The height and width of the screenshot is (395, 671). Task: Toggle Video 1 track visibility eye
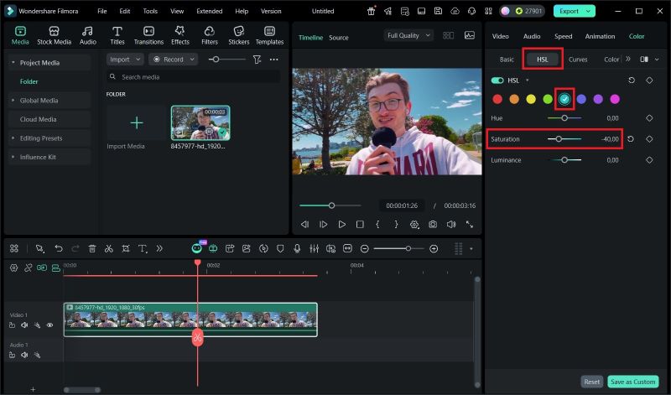[x=49, y=325]
